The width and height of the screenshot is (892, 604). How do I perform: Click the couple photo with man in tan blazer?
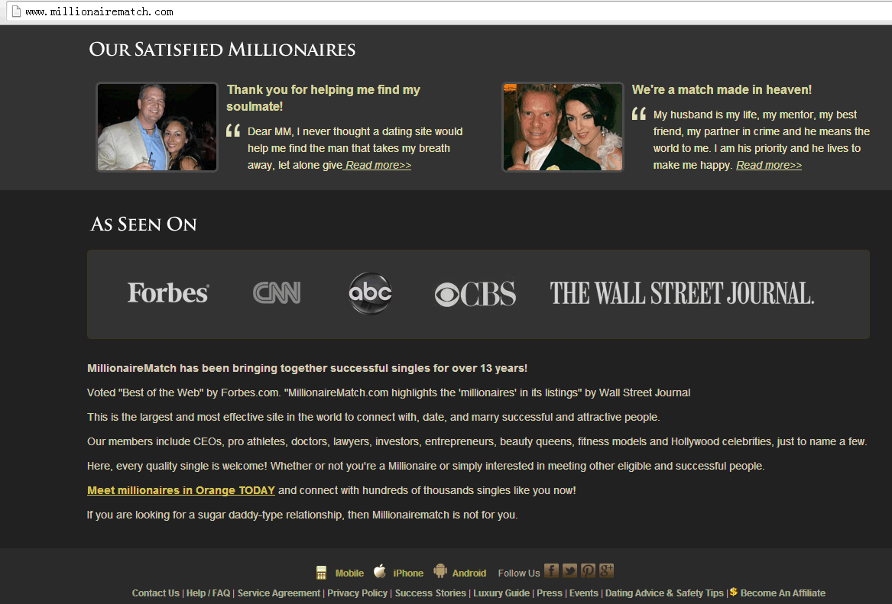(x=157, y=127)
